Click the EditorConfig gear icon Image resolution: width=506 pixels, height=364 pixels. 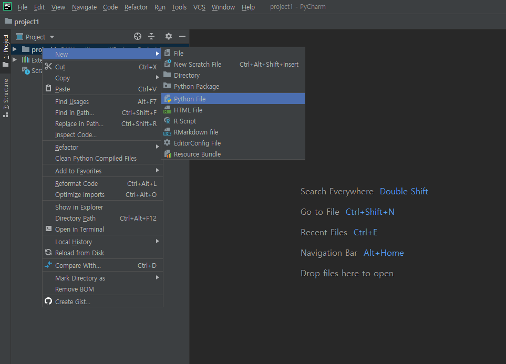[167, 143]
